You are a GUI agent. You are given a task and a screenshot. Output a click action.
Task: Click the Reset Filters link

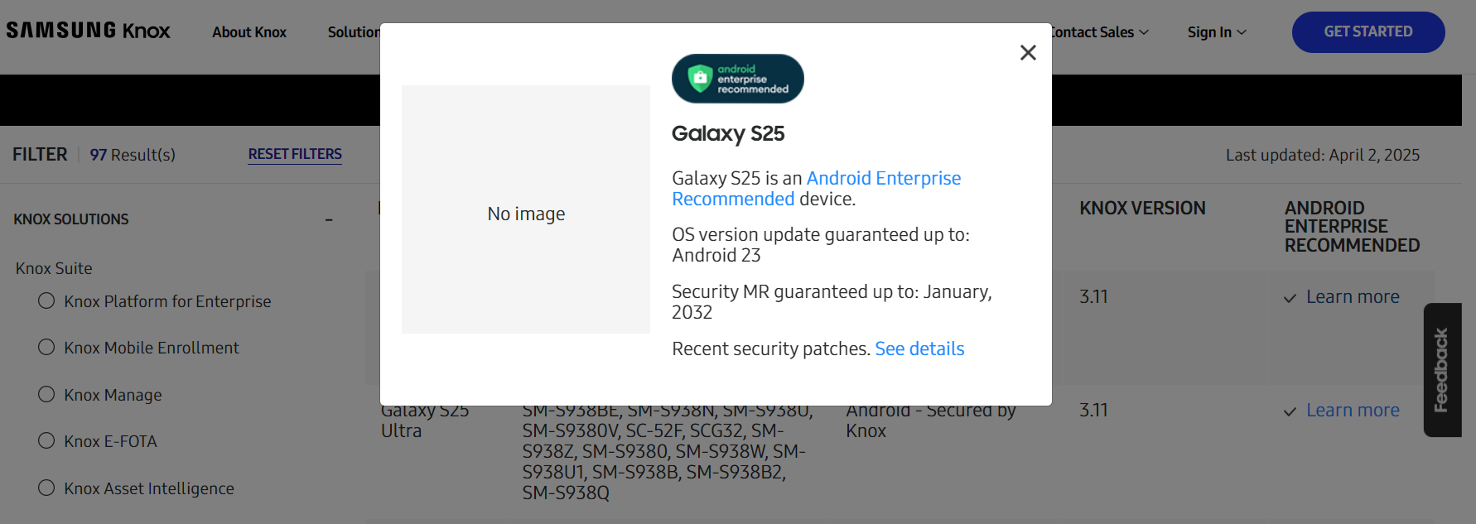tap(295, 154)
